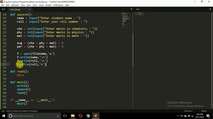Switch to Sublime Text taskbar icon
213x119 pixels.
point(96,116)
